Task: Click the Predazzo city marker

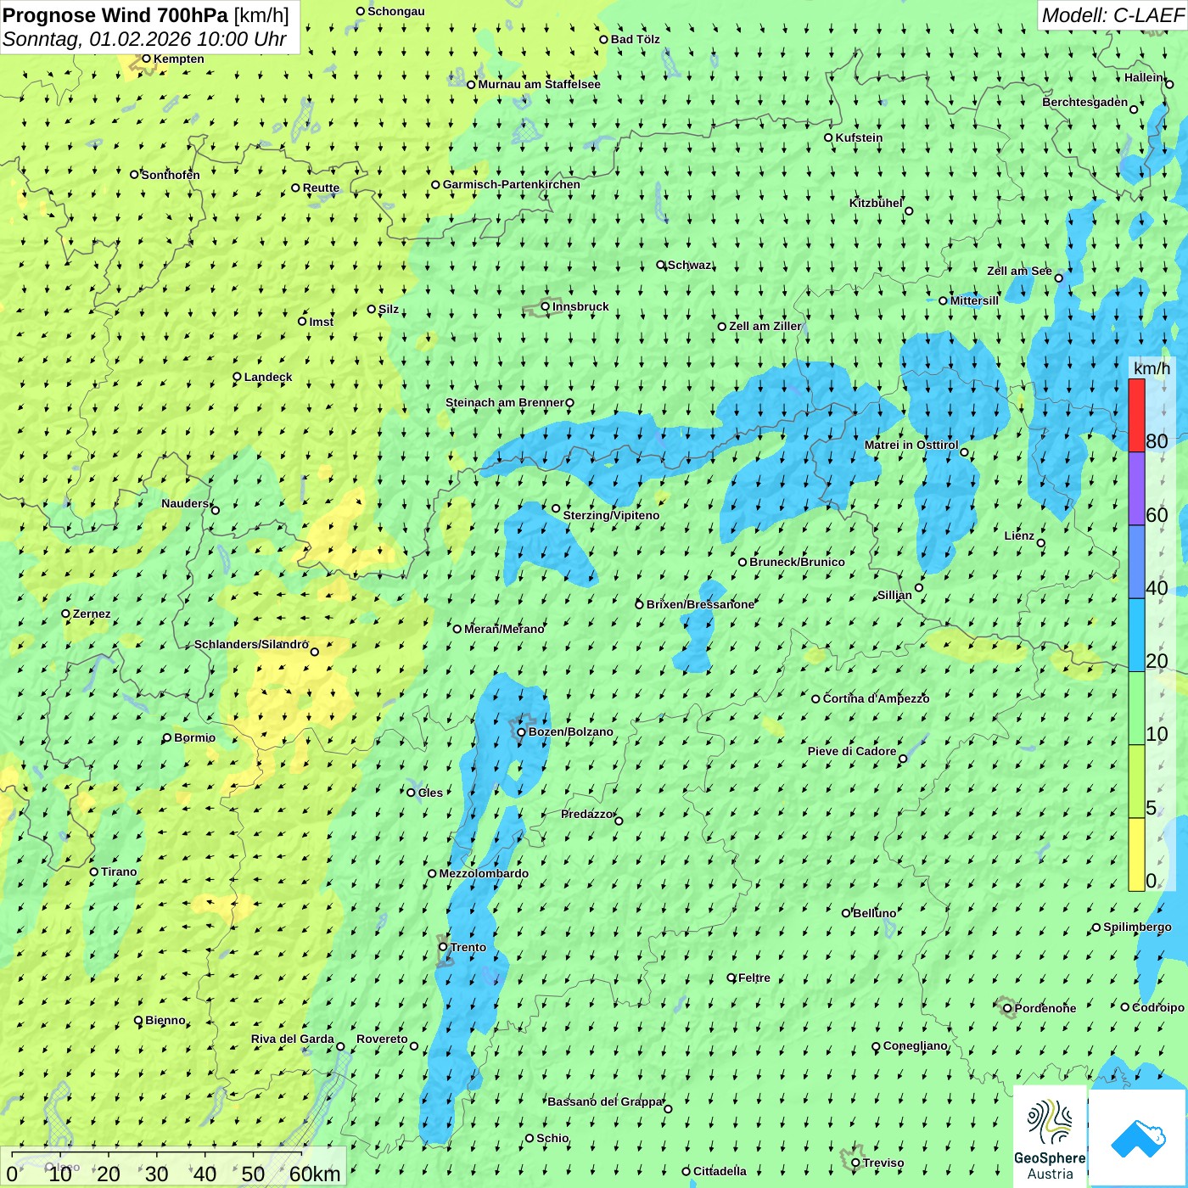Action: (x=619, y=821)
